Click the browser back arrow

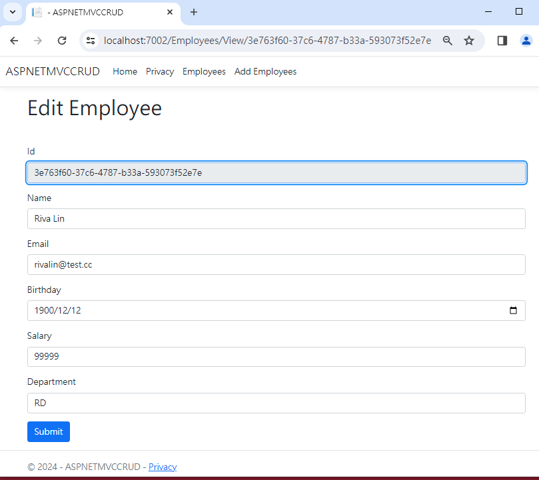[14, 41]
